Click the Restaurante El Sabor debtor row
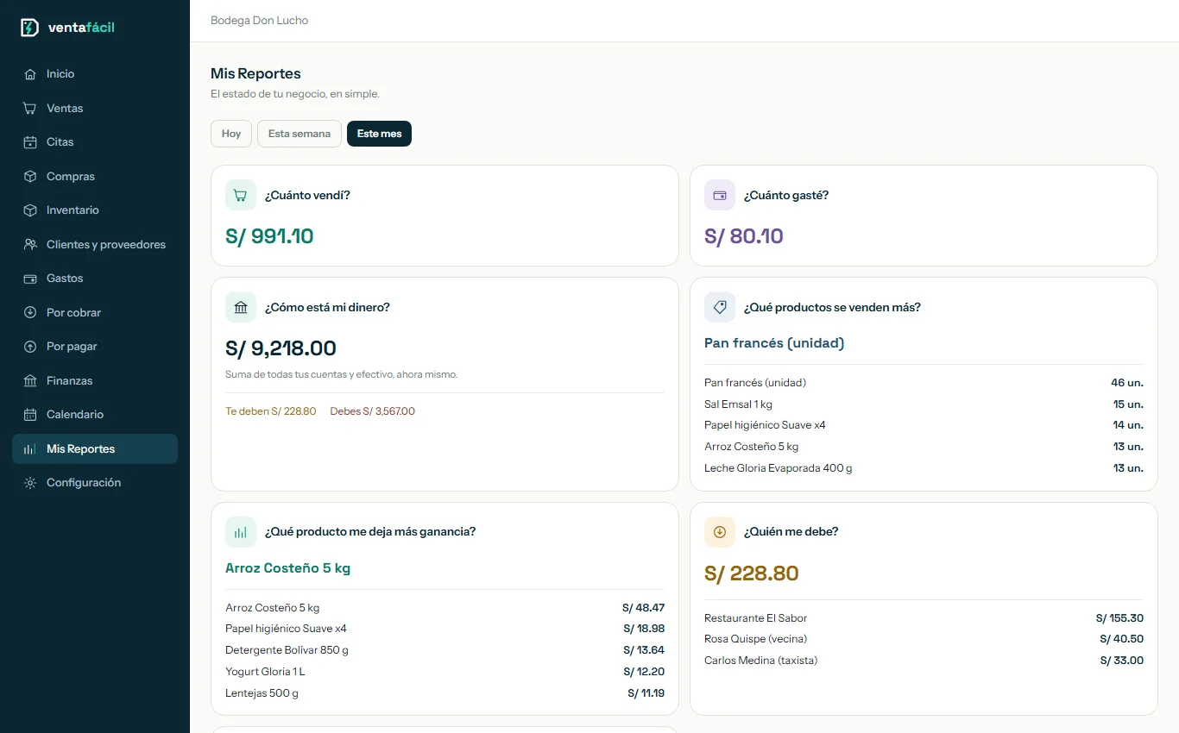 click(924, 618)
